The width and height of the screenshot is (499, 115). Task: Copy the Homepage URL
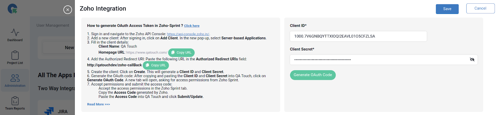pyautogui.click(x=181, y=53)
